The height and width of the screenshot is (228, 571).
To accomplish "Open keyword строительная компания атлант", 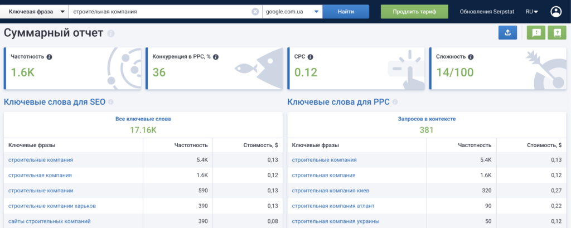I will (x=333, y=206).
